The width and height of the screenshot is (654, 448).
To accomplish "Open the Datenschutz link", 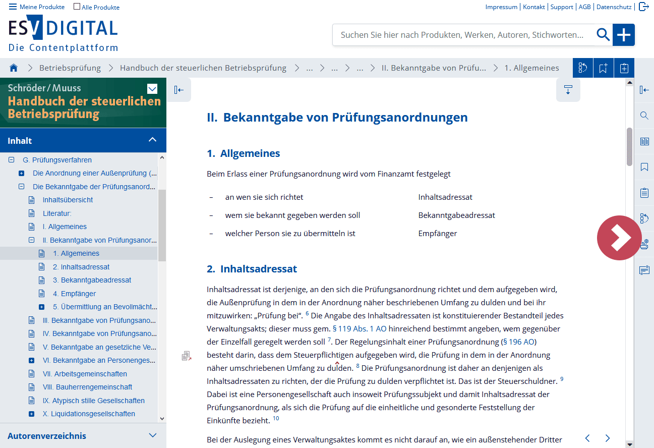I will coord(614,7).
